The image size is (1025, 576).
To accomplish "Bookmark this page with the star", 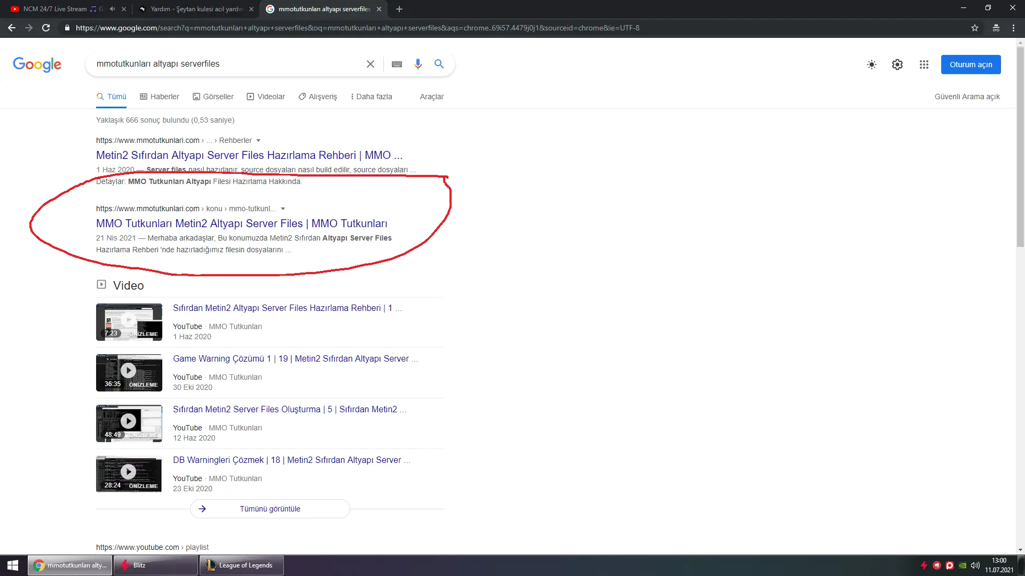I will [x=975, y=28].
